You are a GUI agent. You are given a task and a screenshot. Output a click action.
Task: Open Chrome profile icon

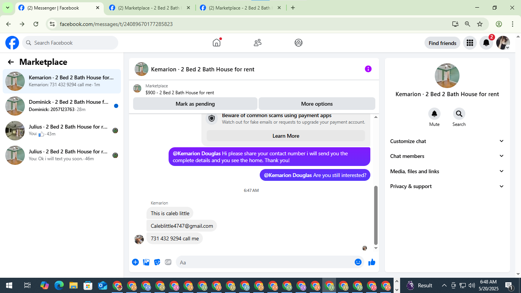(x=499, y=24)
